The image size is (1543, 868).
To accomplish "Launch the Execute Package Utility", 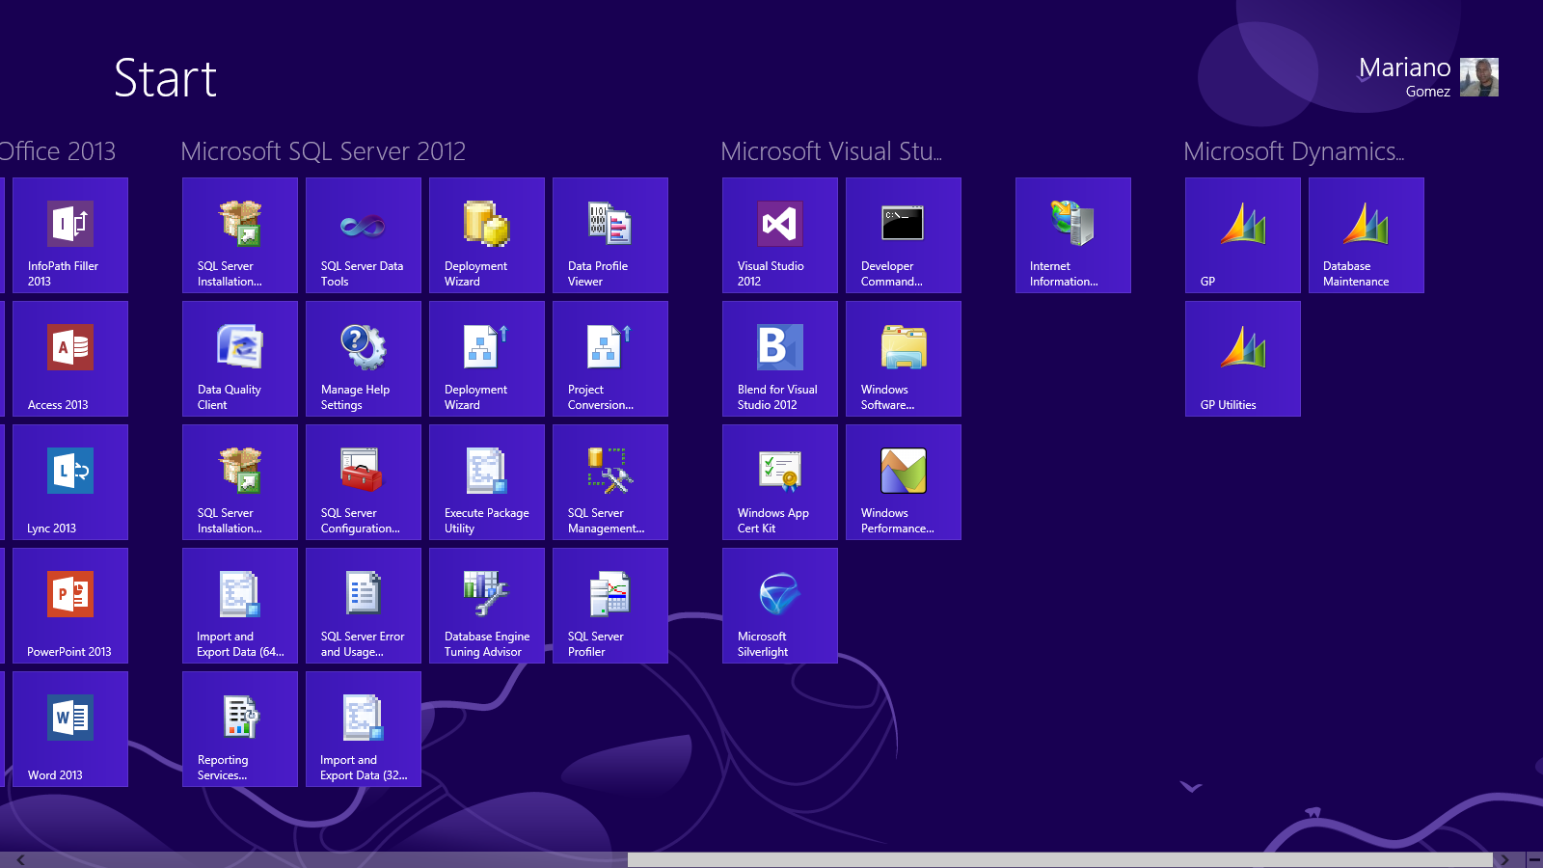I will 486,482.
